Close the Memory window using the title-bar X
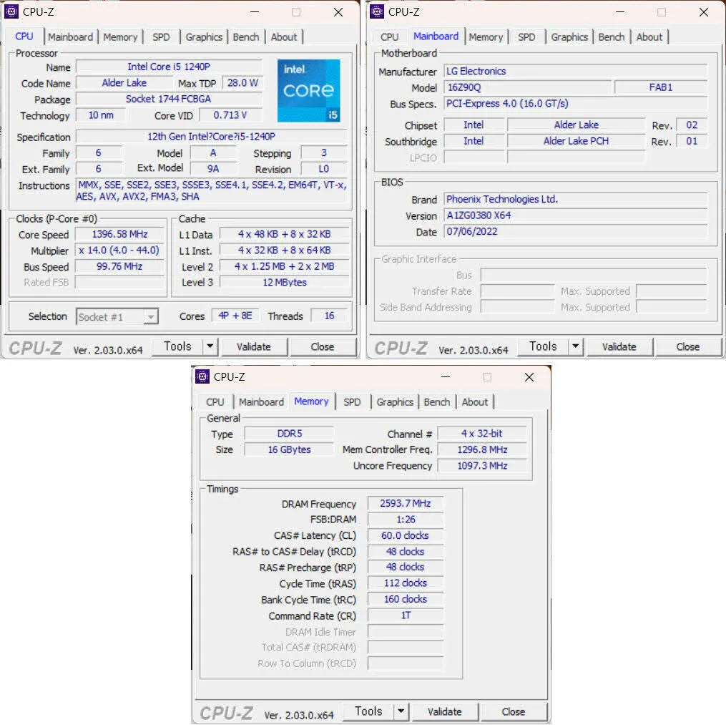Image resolution: width=726 pixels, height=725 pixels. click(529, 377)
